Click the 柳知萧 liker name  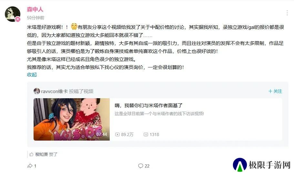(42, 154)
